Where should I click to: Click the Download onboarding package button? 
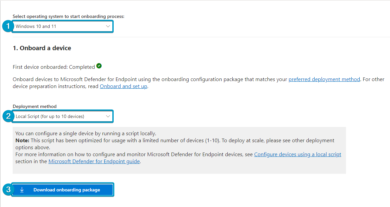click(63, 190)
